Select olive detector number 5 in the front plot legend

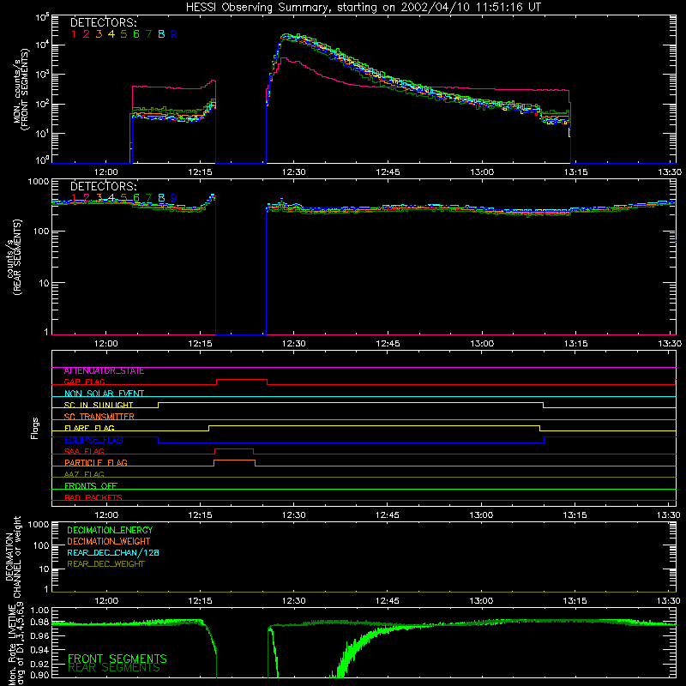pos(123,34)
